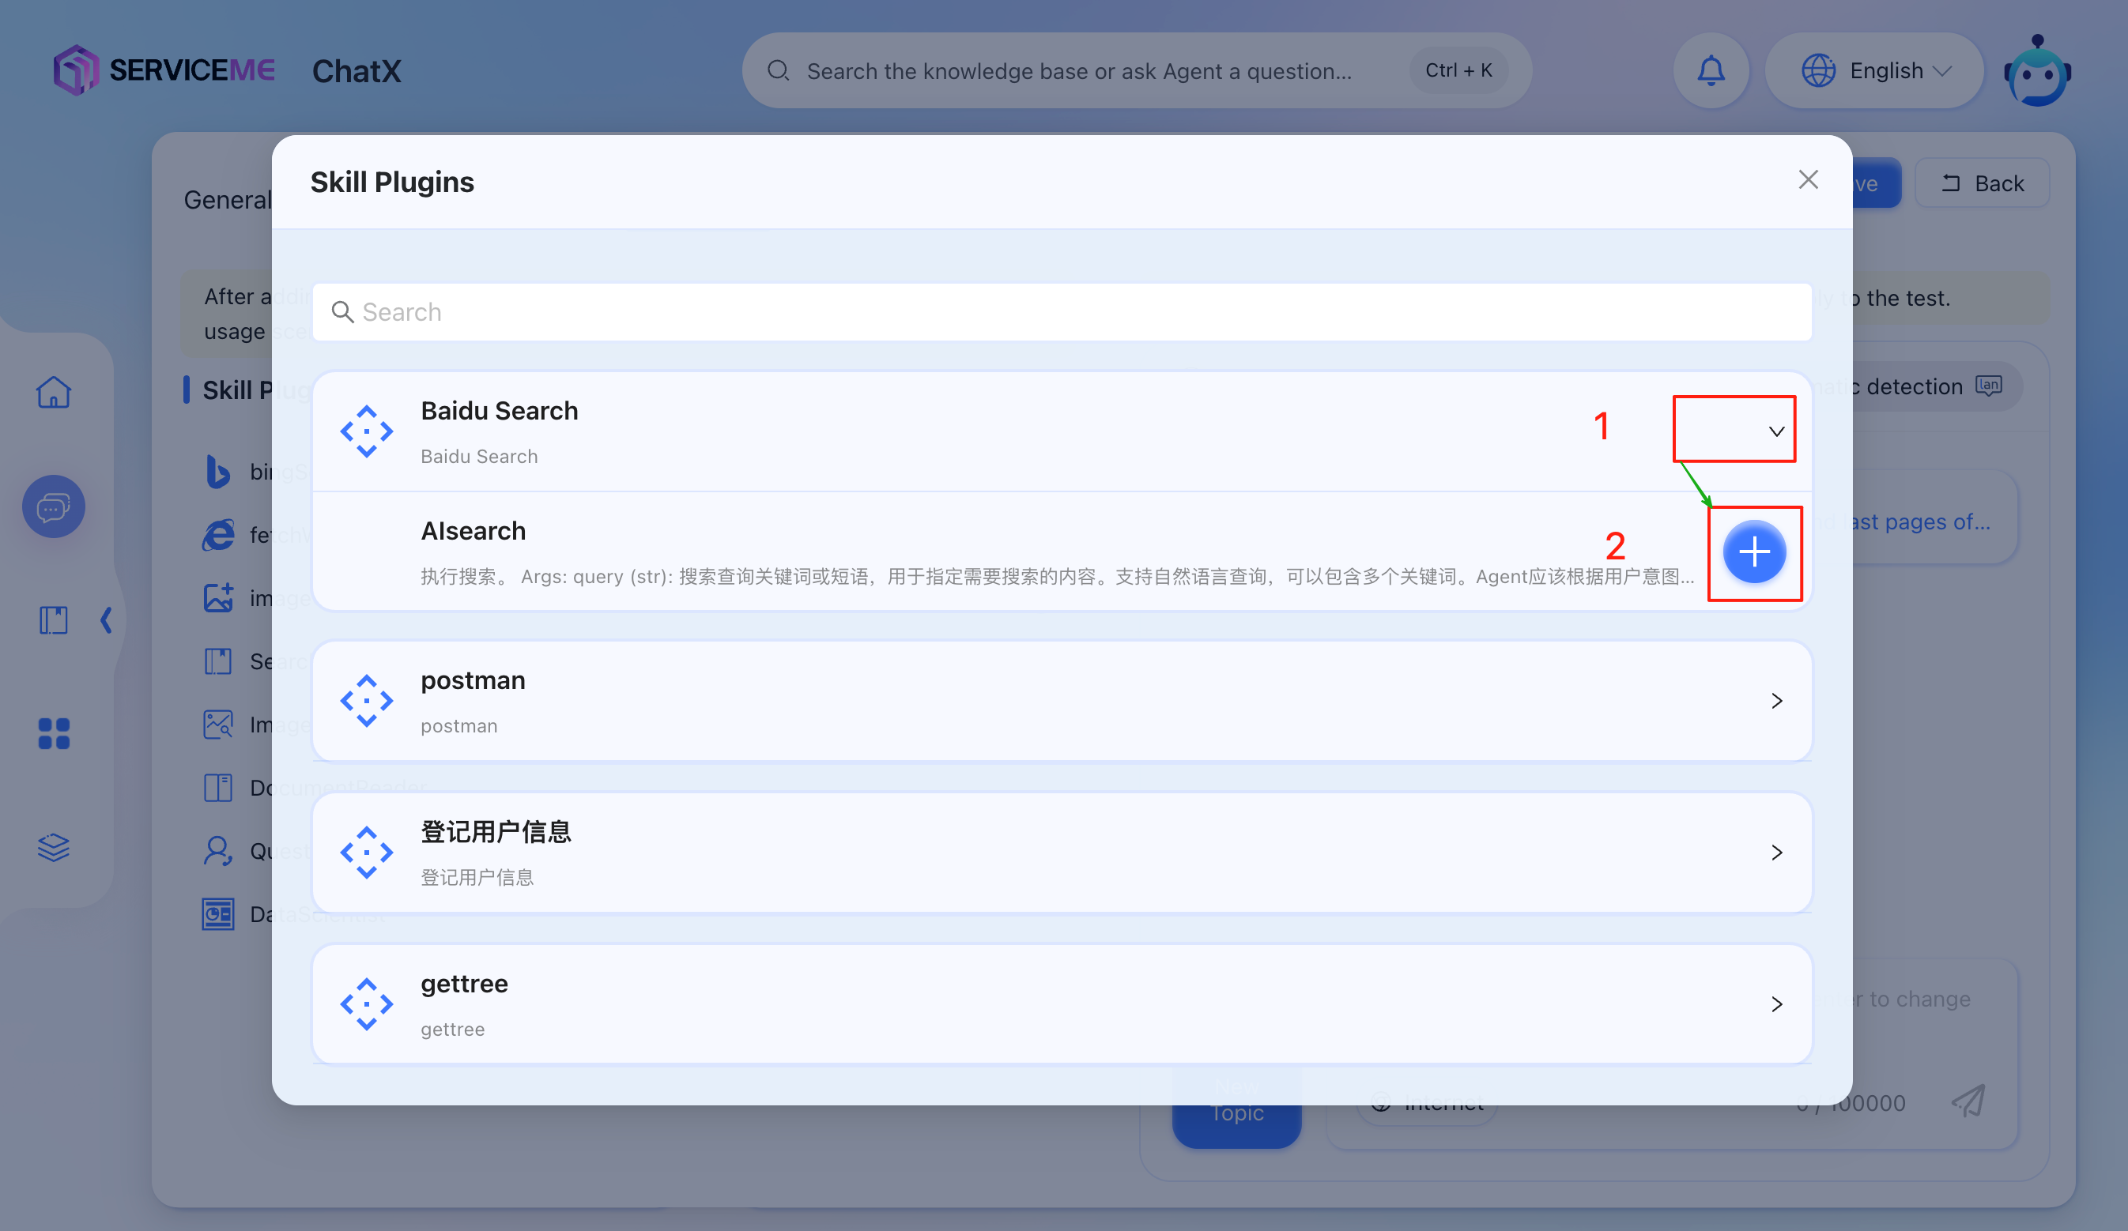Click the AIsearch skill title
Image resolution: width=2128 pixels, height=1231 pixels.
(x=473, y=531)
